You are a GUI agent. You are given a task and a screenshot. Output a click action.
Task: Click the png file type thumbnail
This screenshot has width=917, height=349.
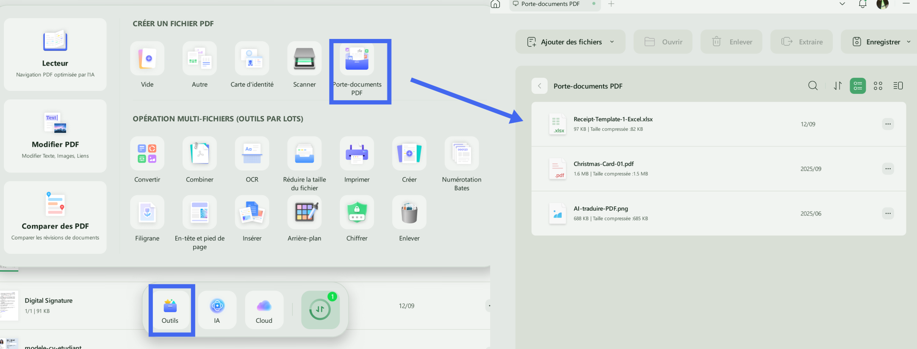tap(557, 213)
